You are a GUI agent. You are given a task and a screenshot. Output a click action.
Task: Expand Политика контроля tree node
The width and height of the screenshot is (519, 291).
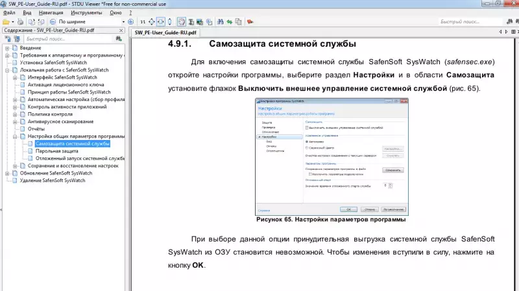pyautogui.click(x=15, y=115)
